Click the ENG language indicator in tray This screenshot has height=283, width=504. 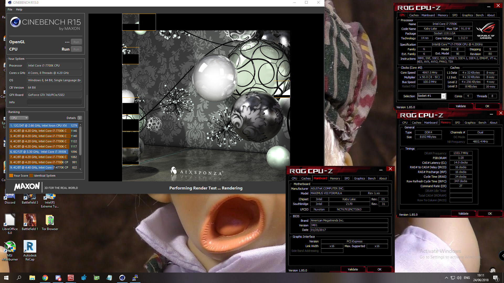coord(467,278)
